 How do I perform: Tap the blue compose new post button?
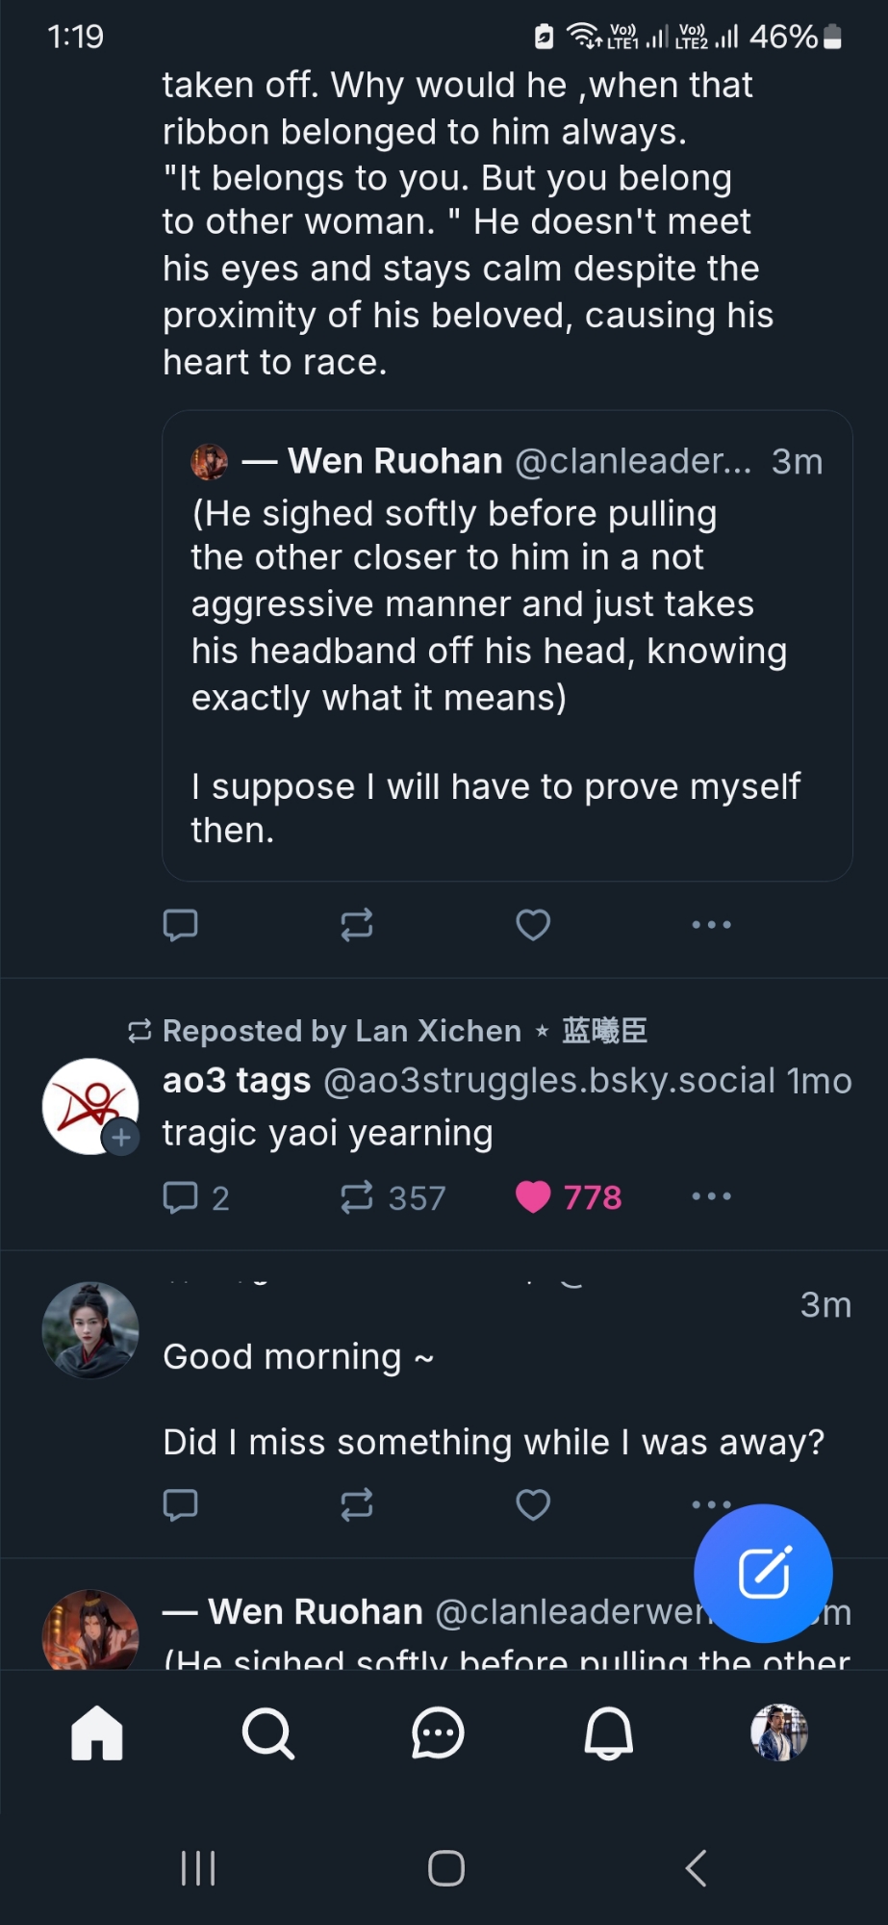click(764, 1574)
